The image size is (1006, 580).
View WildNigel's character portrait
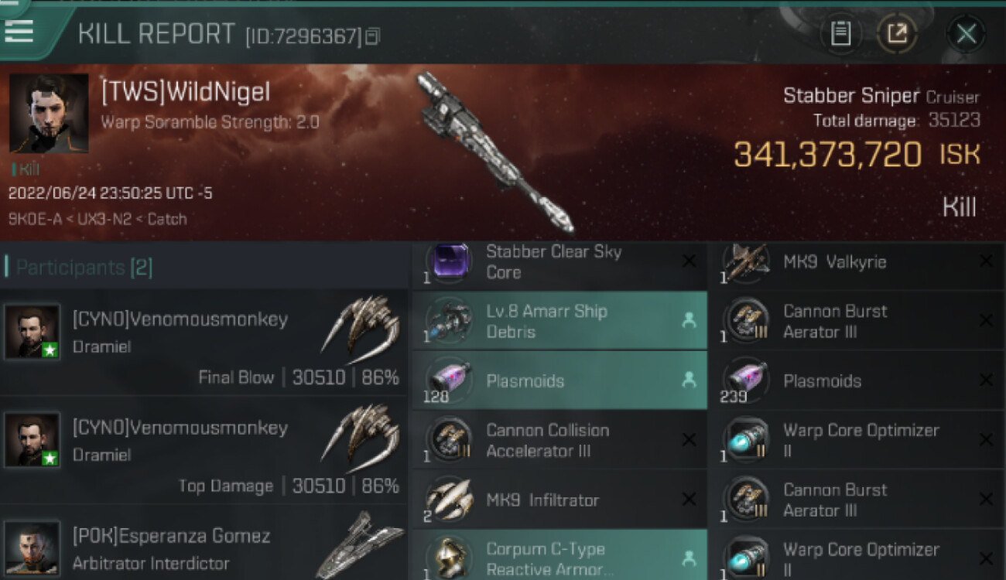49,114
